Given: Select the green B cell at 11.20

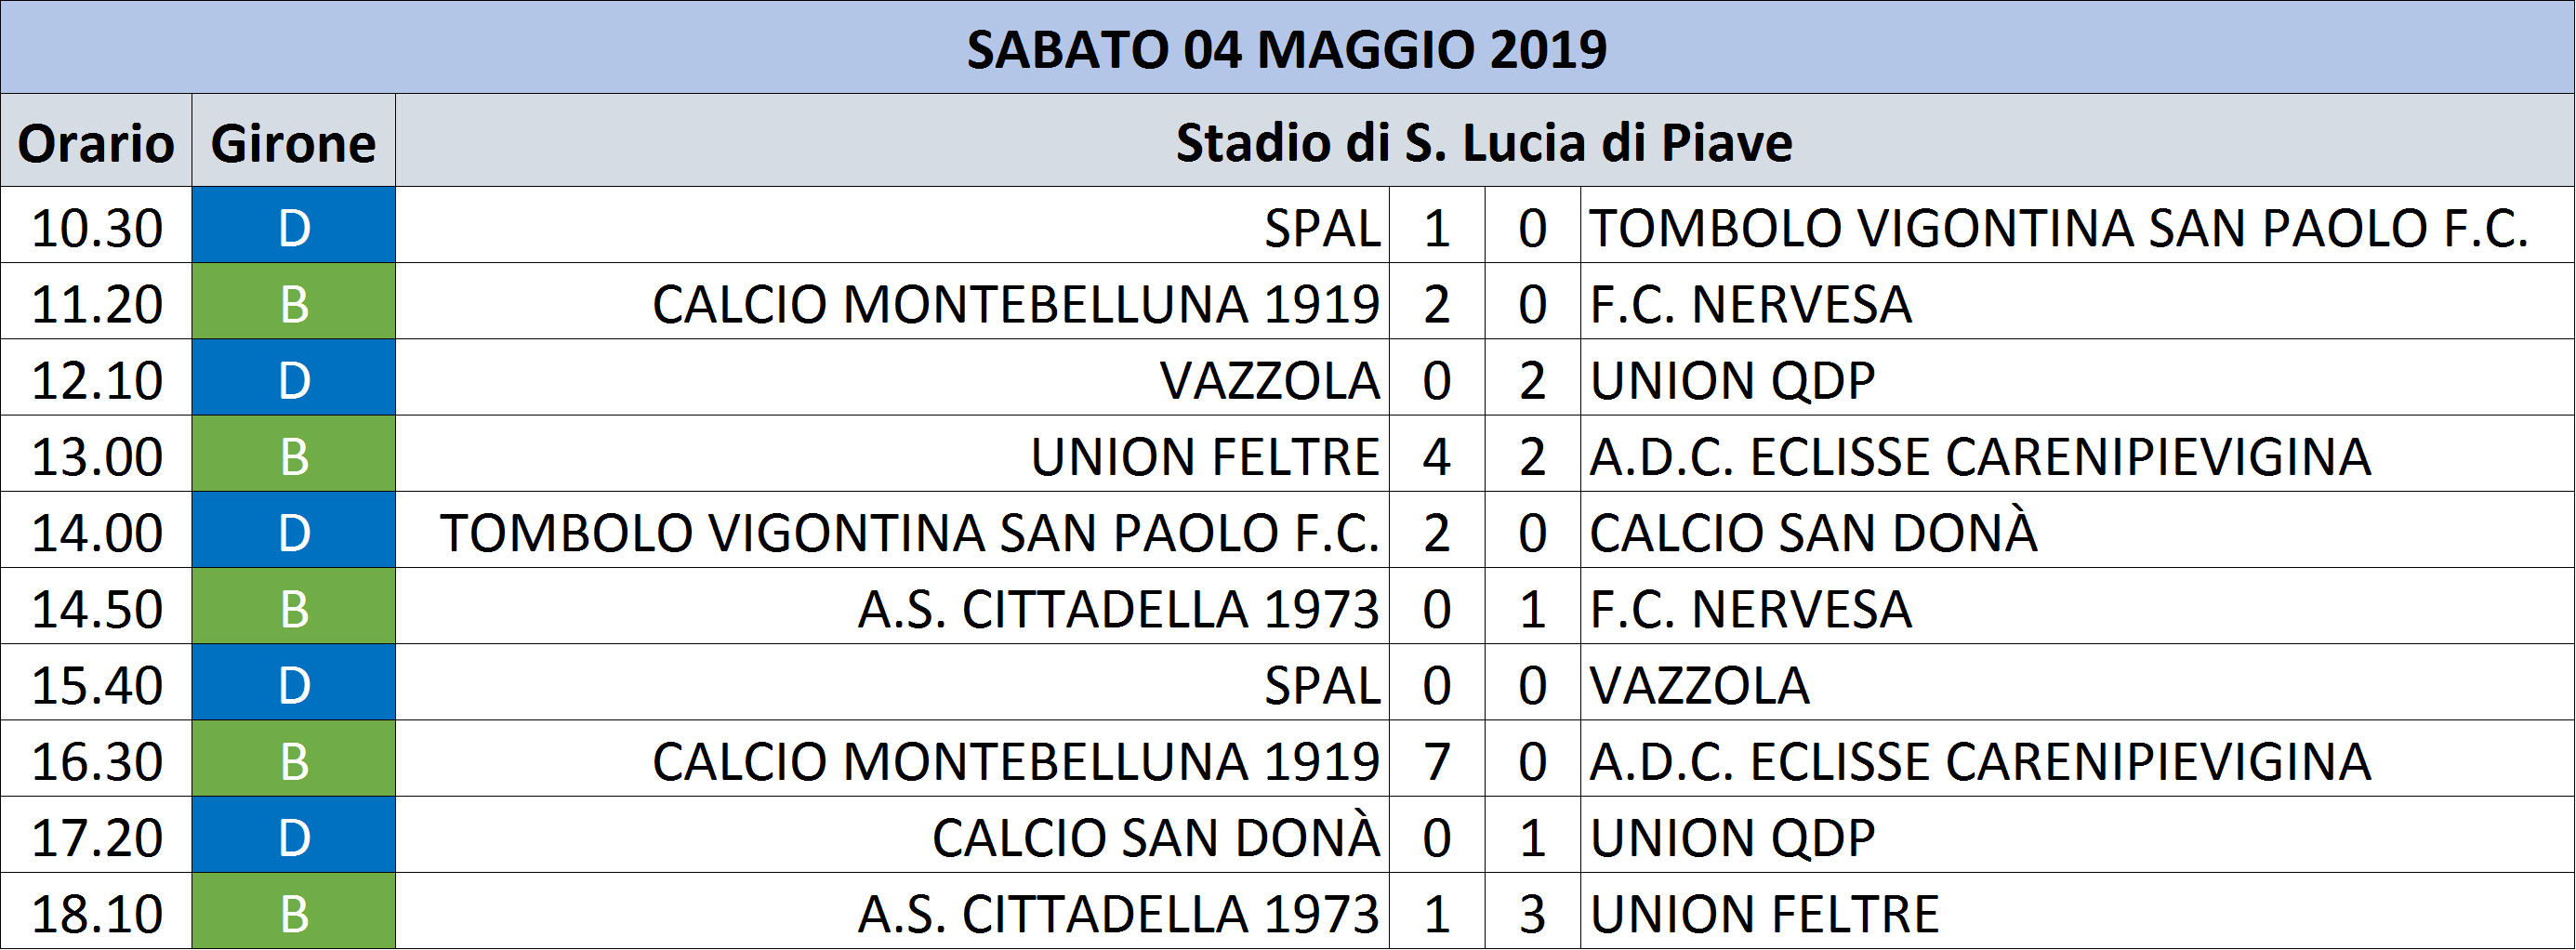Looking at the screenshot, I should tap(293, 302).
